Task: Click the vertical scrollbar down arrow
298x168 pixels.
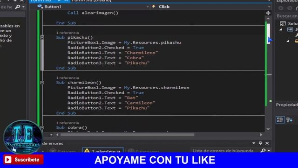Action: coord(268,129)
